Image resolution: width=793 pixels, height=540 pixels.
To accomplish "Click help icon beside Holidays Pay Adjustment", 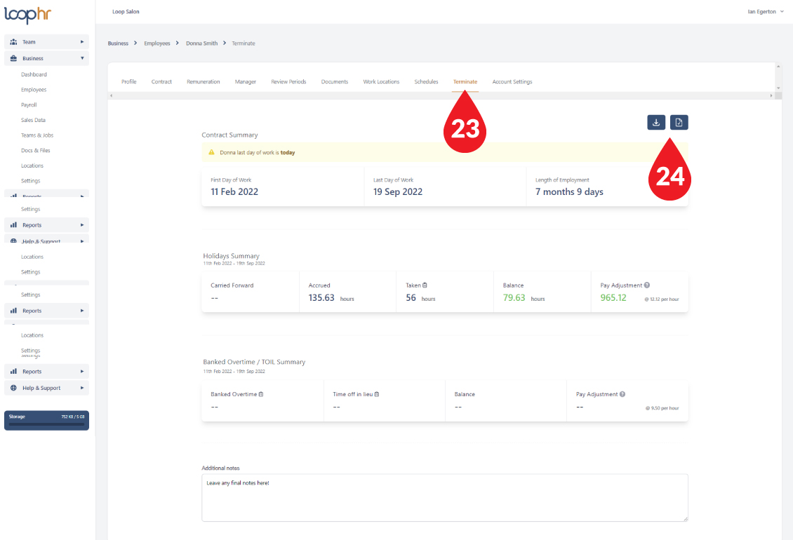I will [647, 285].
